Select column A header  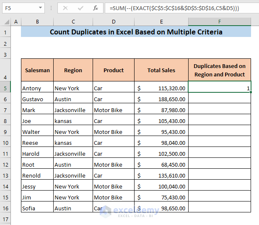pos(16,22)
